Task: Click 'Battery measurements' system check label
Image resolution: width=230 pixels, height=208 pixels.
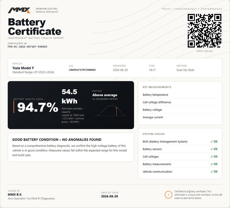Action: pos(157,164)
